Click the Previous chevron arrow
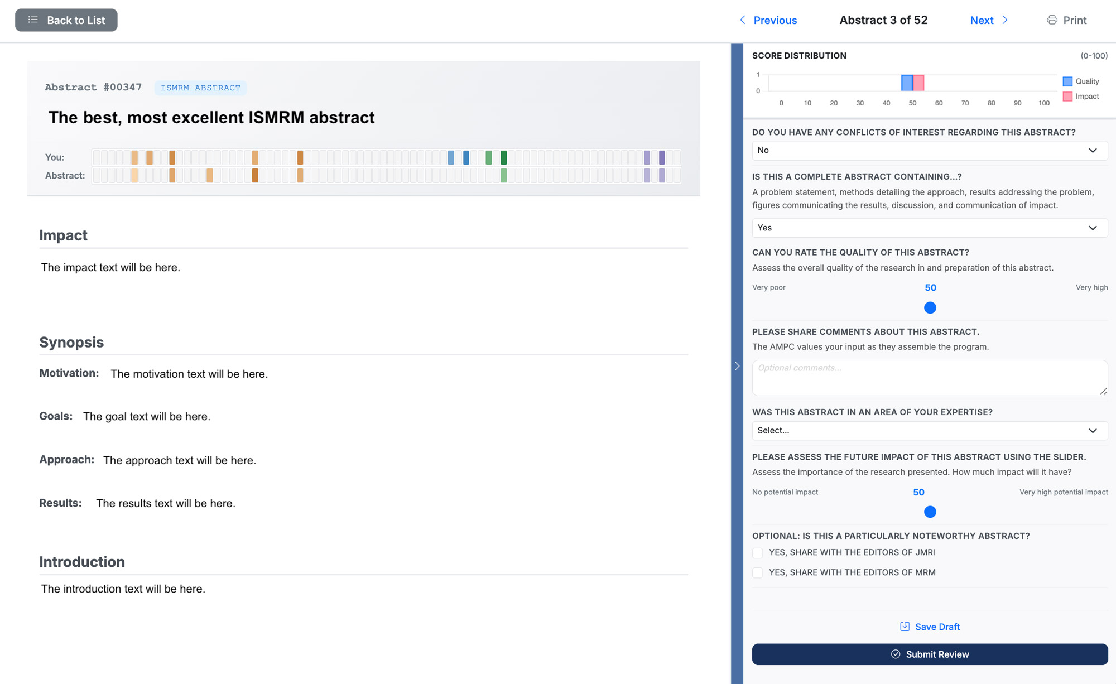The height and width of the screenshot is (684, 1116). (743, 20)
